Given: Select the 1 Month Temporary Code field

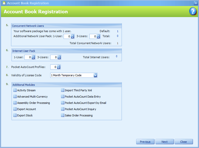Looking at the screenshot, I should [74, 75].
